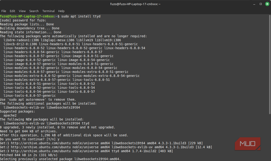Close the terminal window with green X
The image size is (271, 161).
[x=267, y=4]
